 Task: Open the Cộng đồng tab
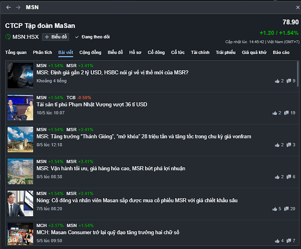click(x=90, y=52)
